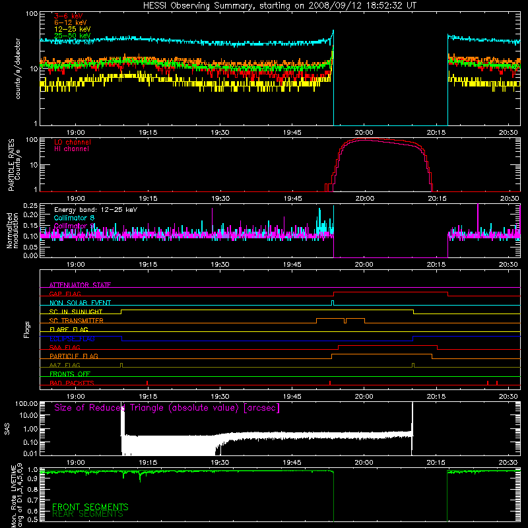The image size is (528, 528).
Task: Click the NON SOLAR EVENT pulse marker
Action: click(333, 303)
